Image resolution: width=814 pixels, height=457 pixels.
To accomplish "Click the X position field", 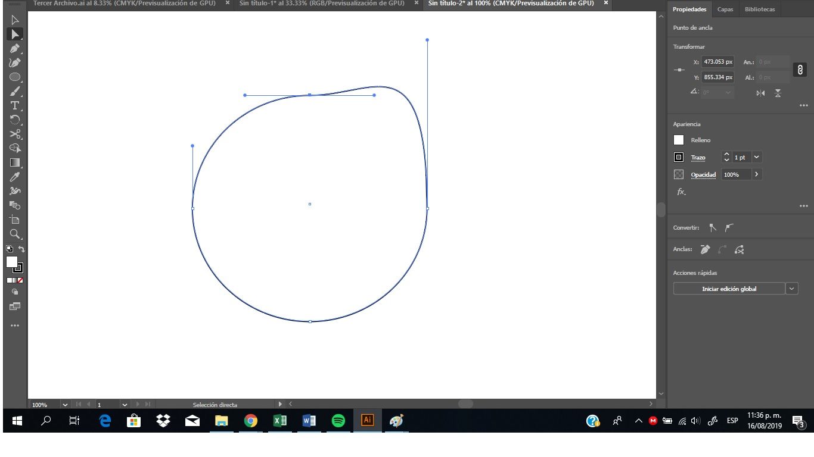I will click(718, 62).
